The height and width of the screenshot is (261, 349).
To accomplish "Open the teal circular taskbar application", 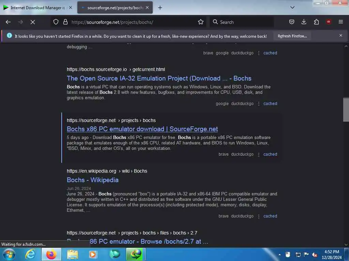I will pos(115,254).
